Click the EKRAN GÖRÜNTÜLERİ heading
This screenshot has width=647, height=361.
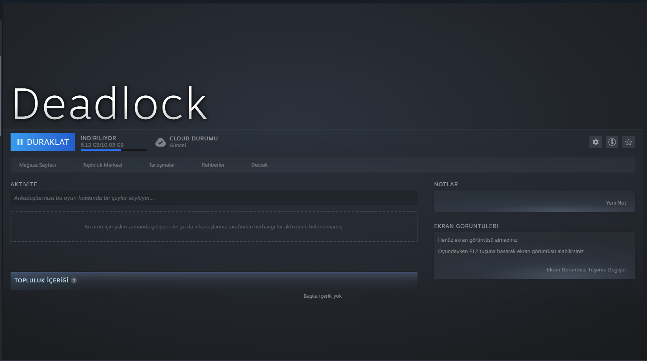466,226
